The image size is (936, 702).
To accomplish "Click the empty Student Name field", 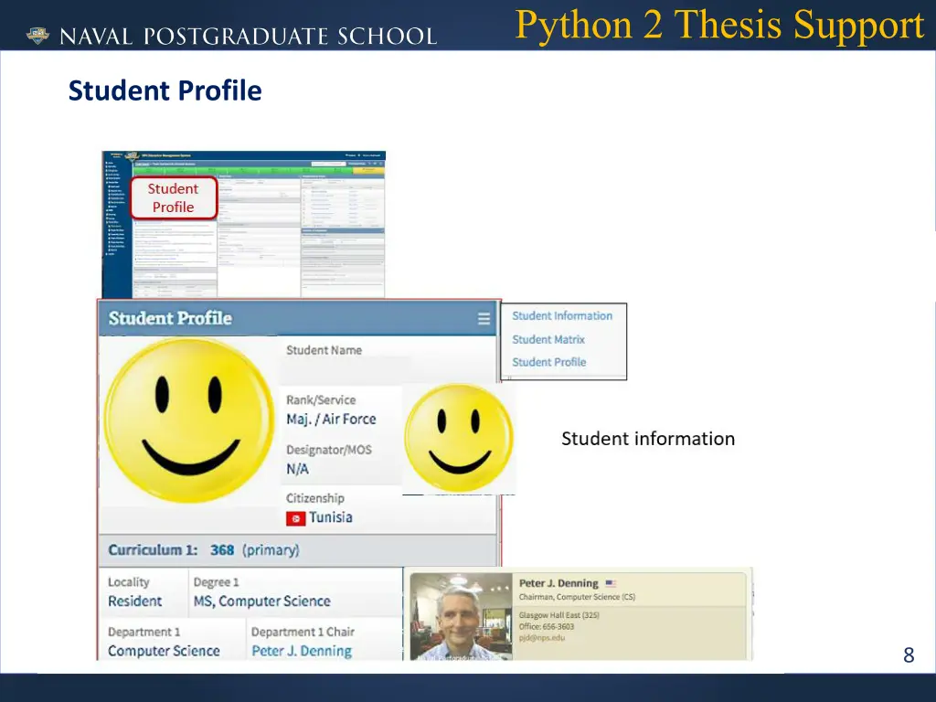I will coord(345,370).
